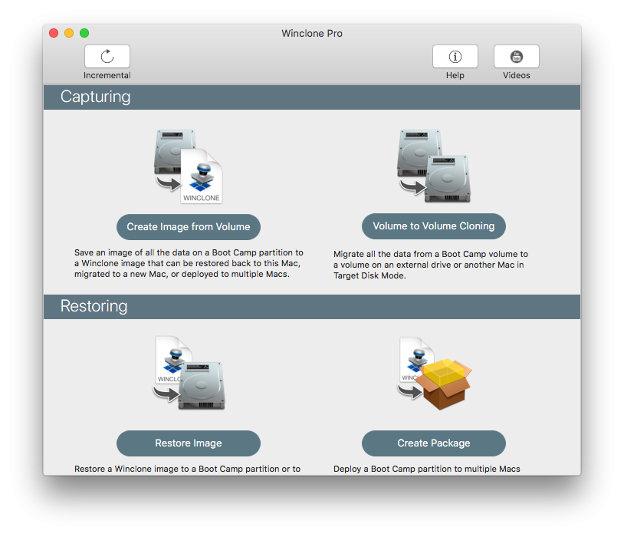Click the Incremental refresh toolbar icon
This screenshot has width=624, height=537.
pyautogui.click(x=107, y=56)
